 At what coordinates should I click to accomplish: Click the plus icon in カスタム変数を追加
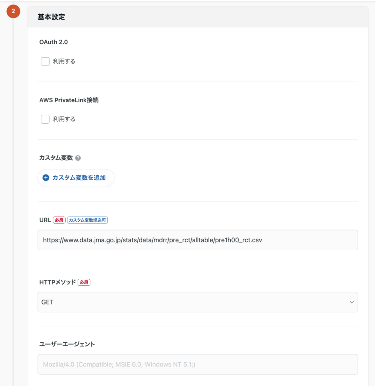click(46, 178)
